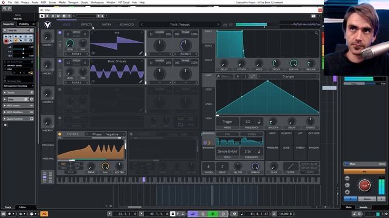Expand the MIDI Inserts section in Inspector
The height and width of the screenshot is (218, 389).
18,105
